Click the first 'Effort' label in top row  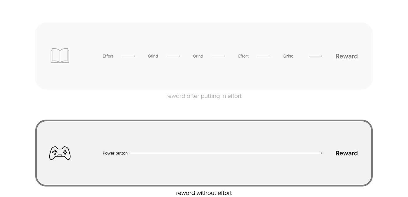pos(108,56)
